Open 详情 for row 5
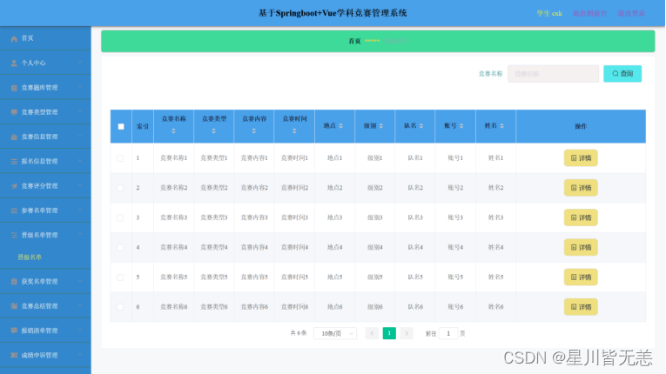666x374 pixels. pos(581,277)
